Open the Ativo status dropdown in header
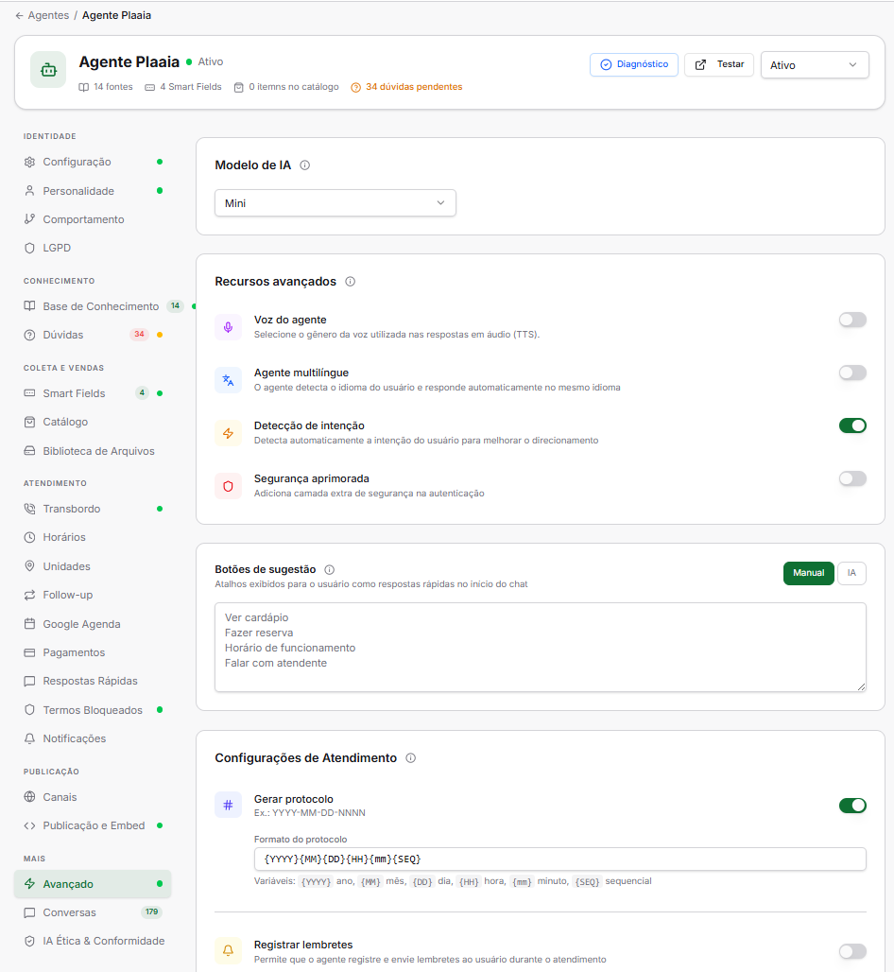Image resolution: width=894 pixels, height=972 pixels. (x=815, y=65)
